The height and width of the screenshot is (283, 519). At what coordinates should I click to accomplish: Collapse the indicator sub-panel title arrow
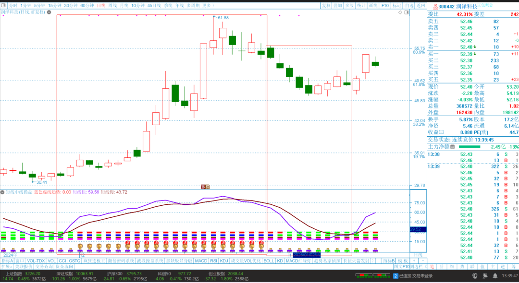2,192
